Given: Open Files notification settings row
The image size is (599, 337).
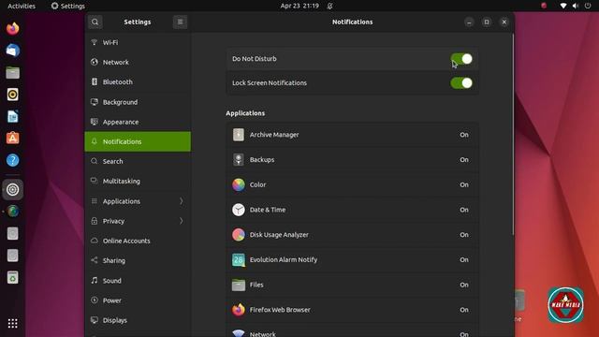Looking at the screenshot, I should 352,285.
